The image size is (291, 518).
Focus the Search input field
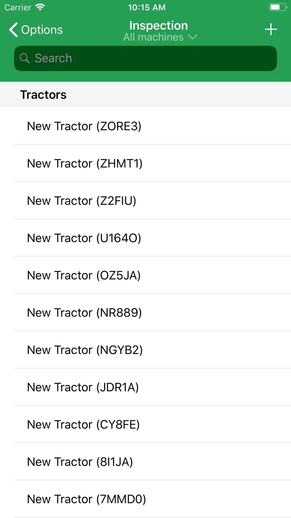point(145,58)
